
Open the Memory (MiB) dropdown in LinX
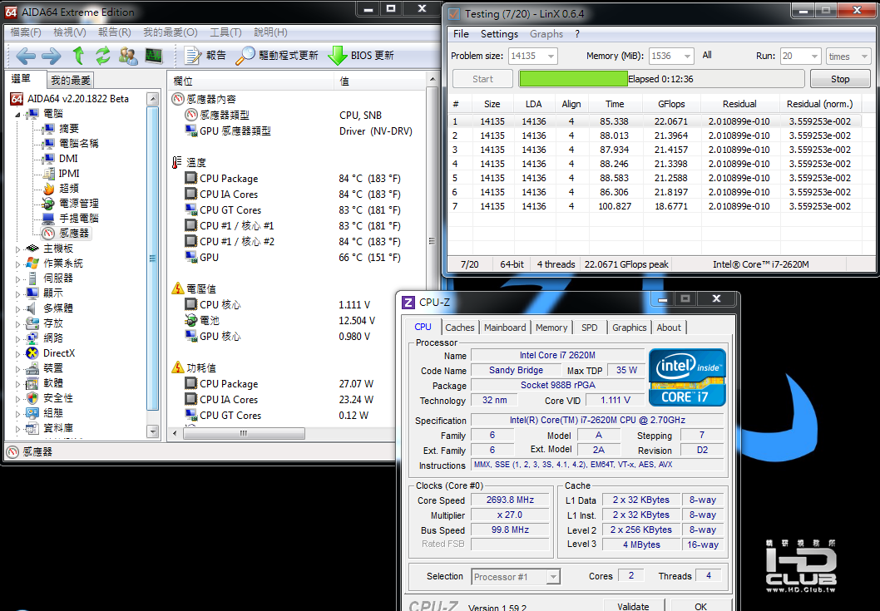(687, 56)
